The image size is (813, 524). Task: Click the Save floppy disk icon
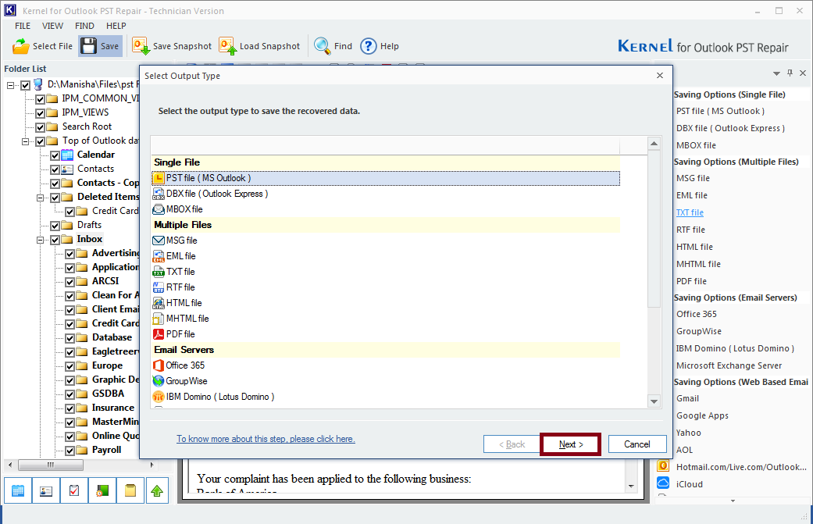tap(89, 46)
